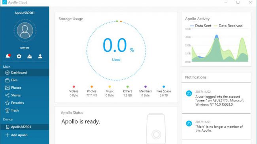Click the Apollo Cloud logo in the title bar
The height and width of the screenshot is (144, 257).
point(5,2)
